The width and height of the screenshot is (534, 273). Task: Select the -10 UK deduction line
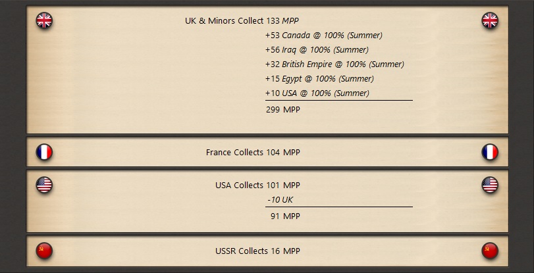(x=280, y=200)
